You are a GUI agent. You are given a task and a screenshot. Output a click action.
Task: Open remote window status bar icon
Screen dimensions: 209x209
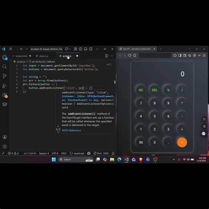coord(3,153)
